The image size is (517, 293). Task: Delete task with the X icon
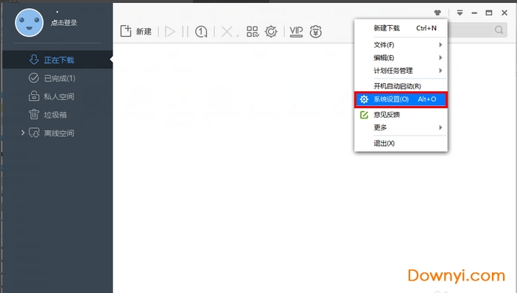(x=227, y=32)
